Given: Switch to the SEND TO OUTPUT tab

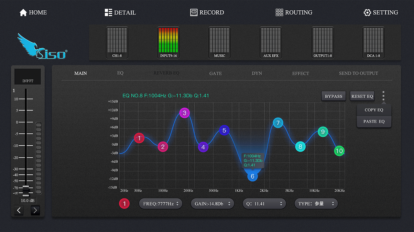Looking at the screenshot, I should [358, 73].
